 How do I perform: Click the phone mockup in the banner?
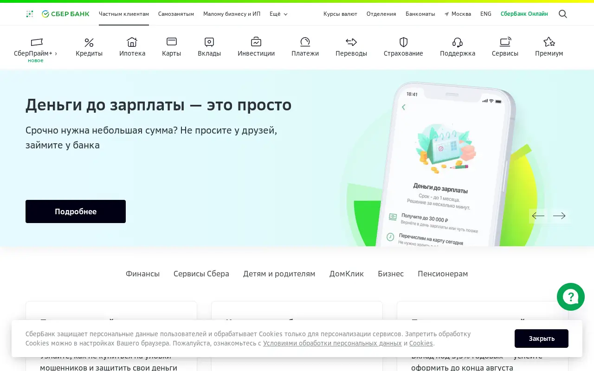[445, 165]
